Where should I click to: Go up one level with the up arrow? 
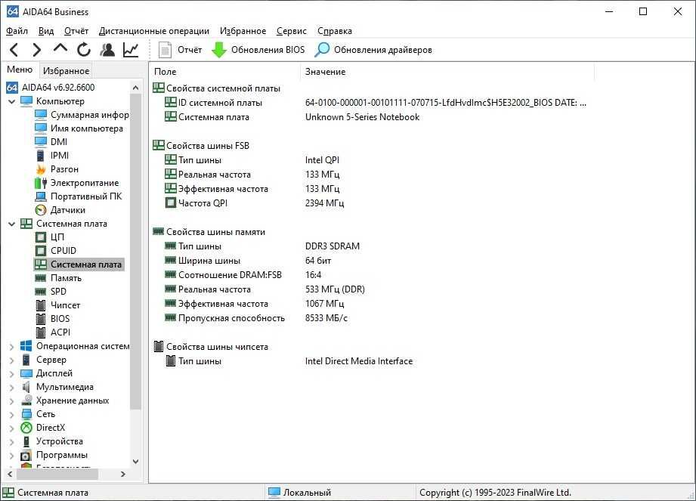[x=60, y=49]
